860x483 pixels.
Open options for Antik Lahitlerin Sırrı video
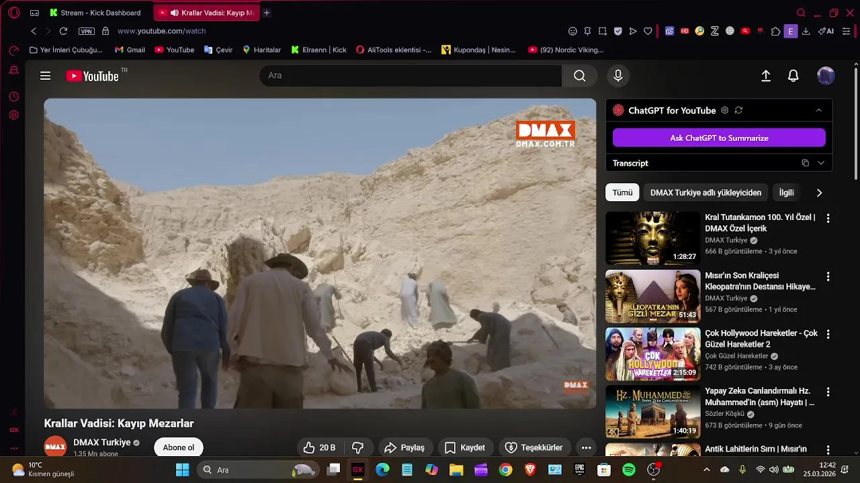click(x=828, y=450)
